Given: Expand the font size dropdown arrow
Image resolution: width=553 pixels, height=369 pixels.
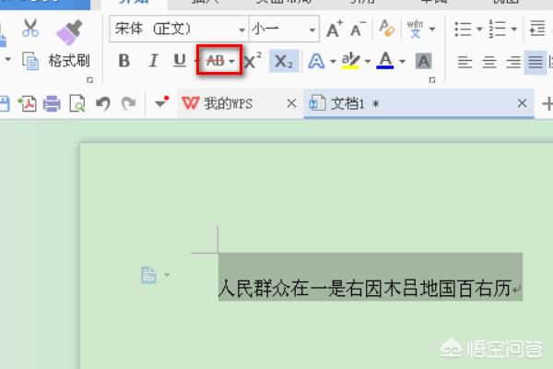Looking at the screenshot, I should pyautogui.click(x=312, y=30).
